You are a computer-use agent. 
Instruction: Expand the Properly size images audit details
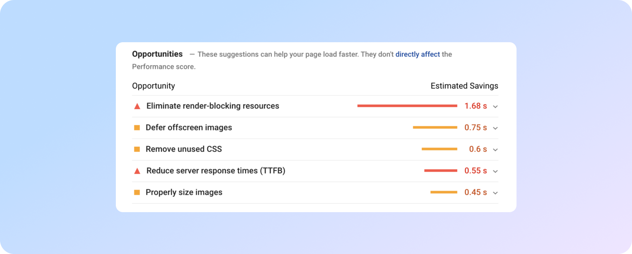[x=495, y=192]
